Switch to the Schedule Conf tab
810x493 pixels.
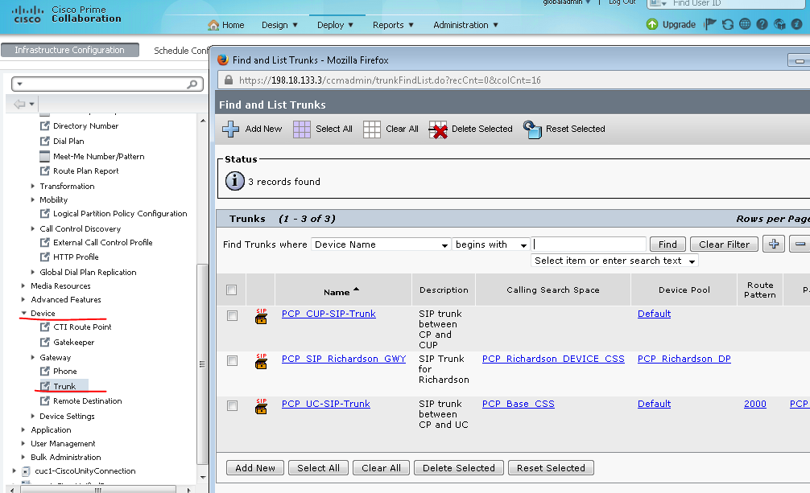coord(181,51)
